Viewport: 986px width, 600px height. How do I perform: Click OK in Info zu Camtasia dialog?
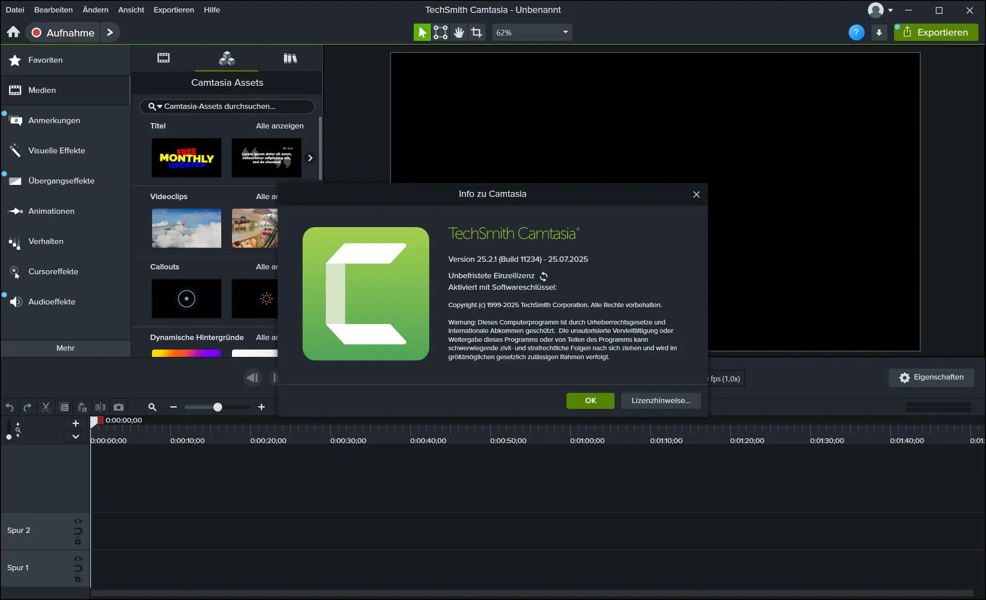(590, 400)
